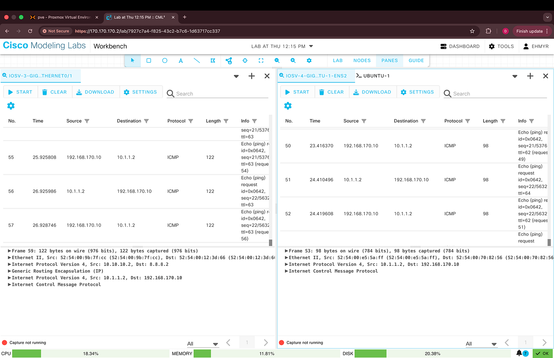Close the left capture pane
This screenshot has height=358, width=554.
267,76
